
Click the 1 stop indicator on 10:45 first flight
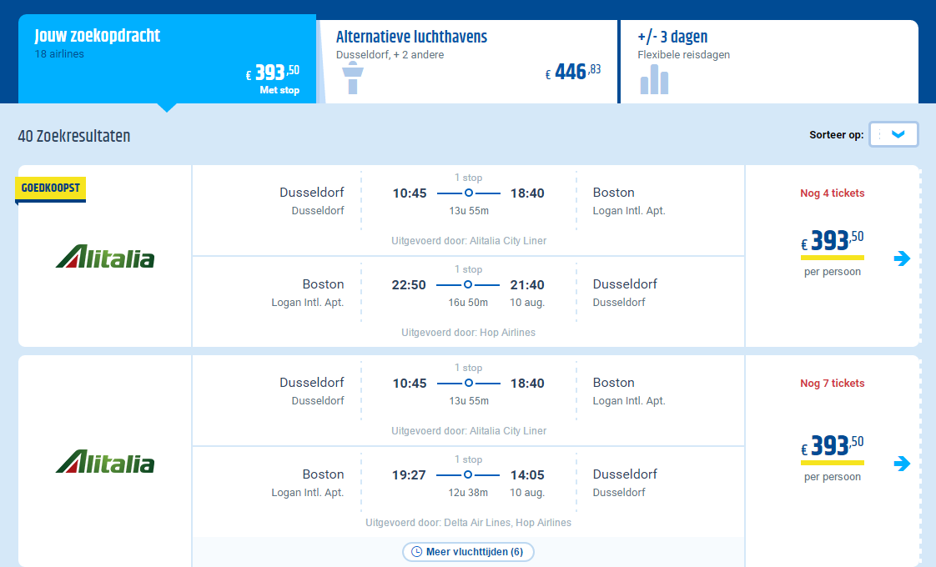(469, 178)
